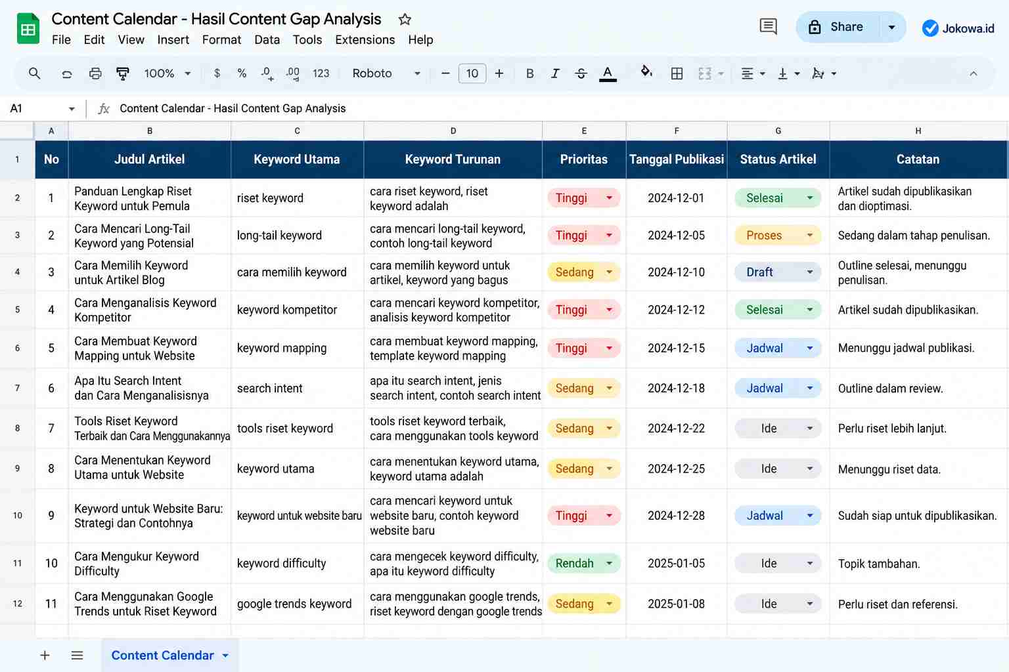Activate the paint format tool
The height and width of the screenshot is (672, 1009).
[x=123, y=73]
